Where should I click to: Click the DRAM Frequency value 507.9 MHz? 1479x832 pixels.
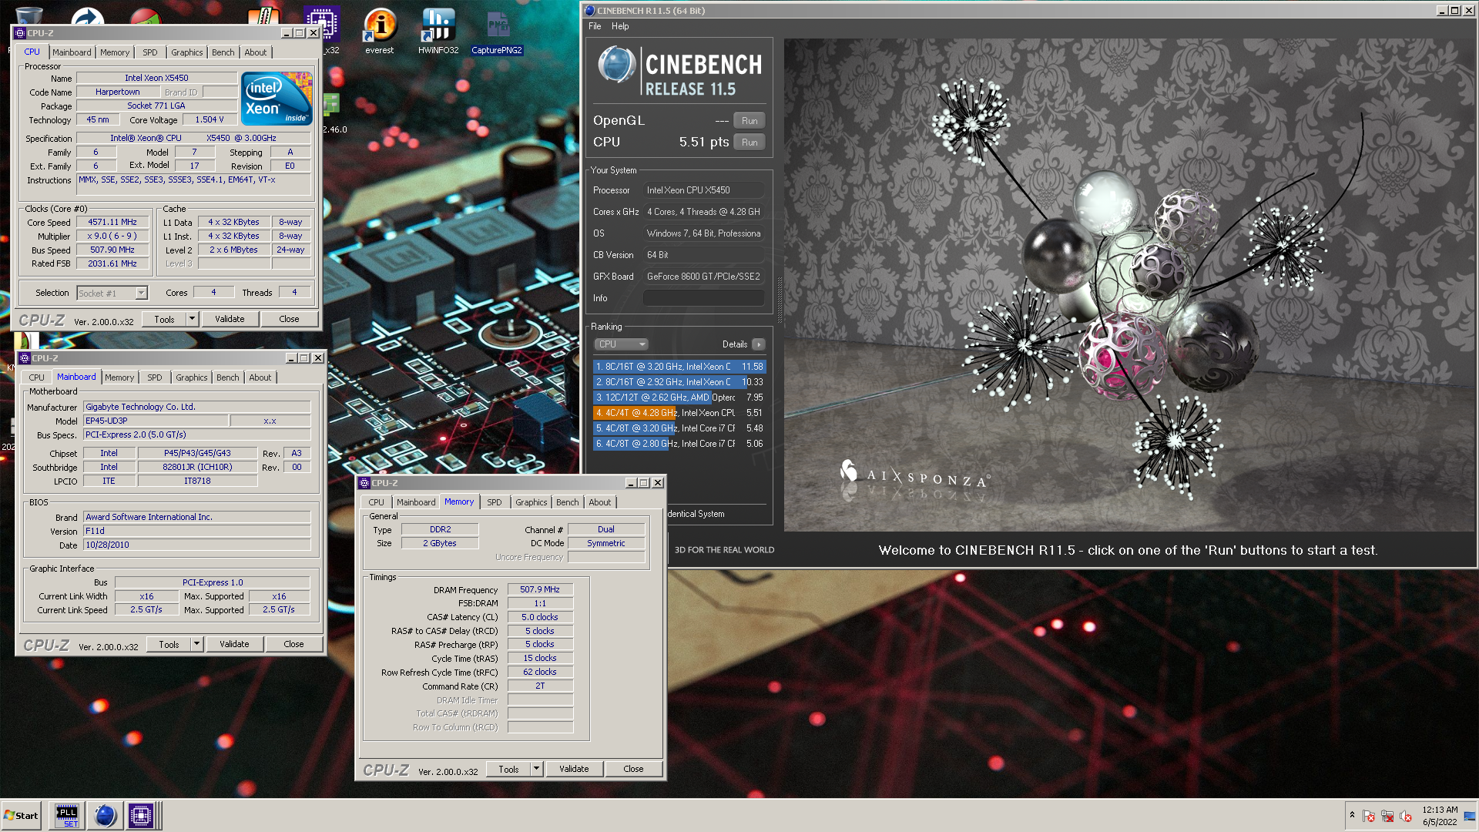coord(540,589)
